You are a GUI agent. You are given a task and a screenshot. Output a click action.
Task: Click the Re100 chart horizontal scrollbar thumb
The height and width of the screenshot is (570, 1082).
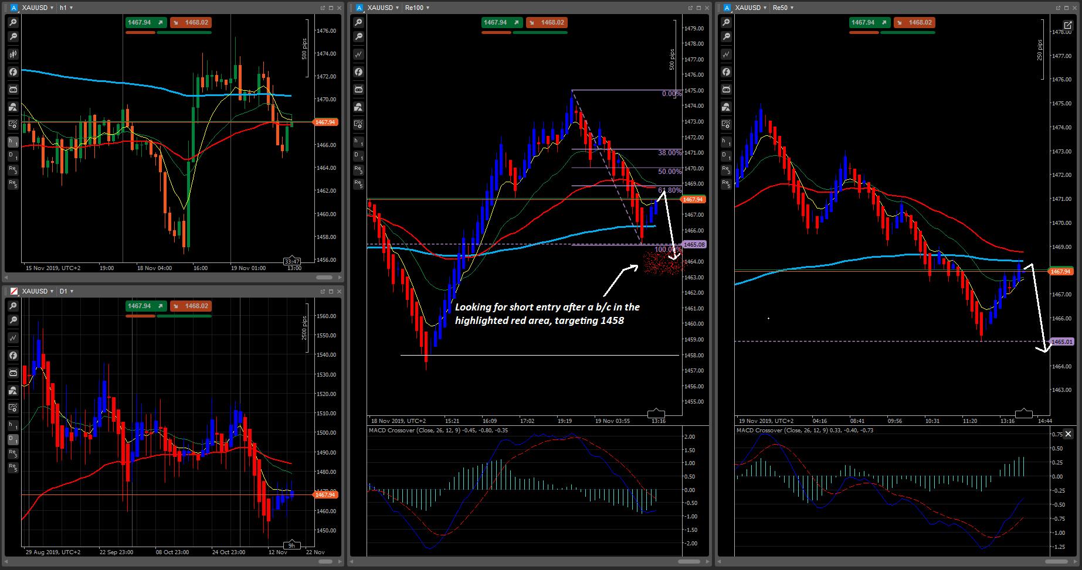pos(688,561)
